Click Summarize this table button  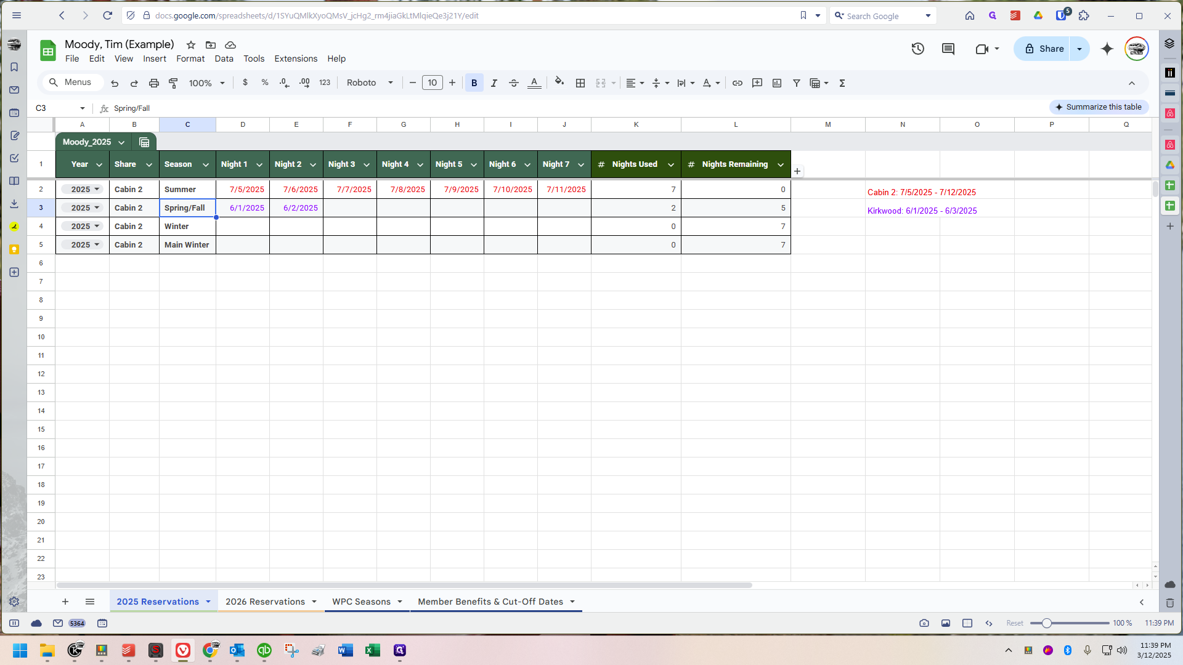tap(1099, 107)
